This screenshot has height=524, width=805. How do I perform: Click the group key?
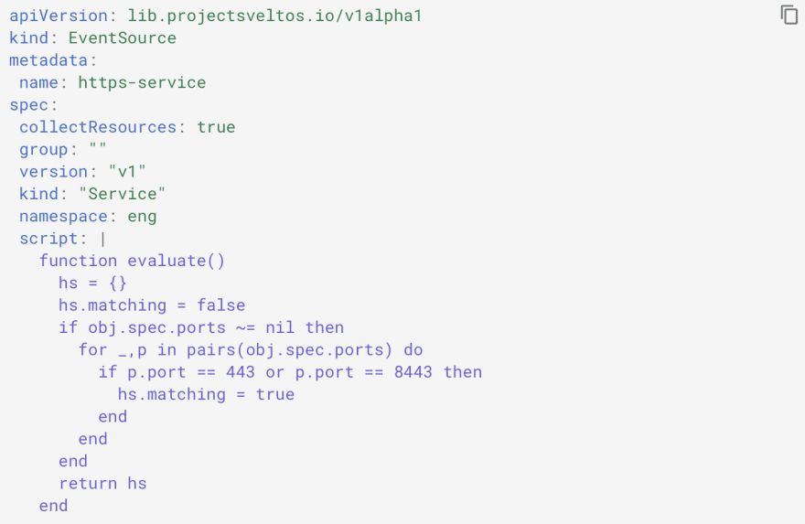44,149
